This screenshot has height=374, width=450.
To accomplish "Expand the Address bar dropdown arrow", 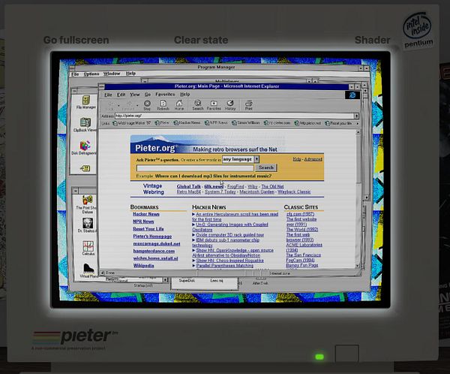I will coord(356,116).
